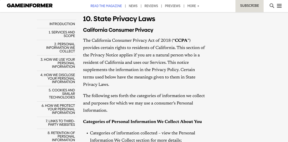Open the REVIEWS section
Screen dimensions: 288x142
[x=151, y=6]
